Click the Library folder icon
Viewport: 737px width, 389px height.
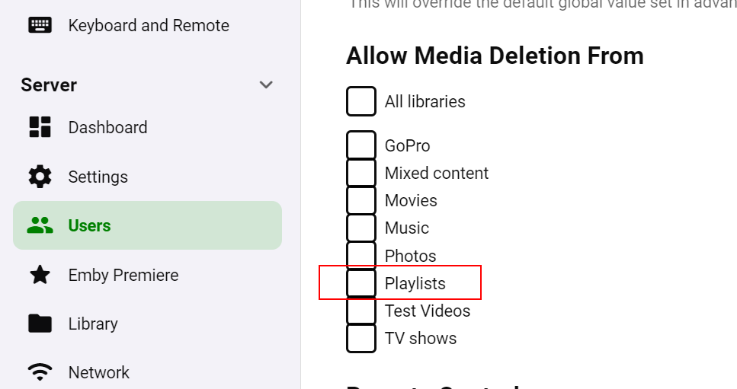40,324
